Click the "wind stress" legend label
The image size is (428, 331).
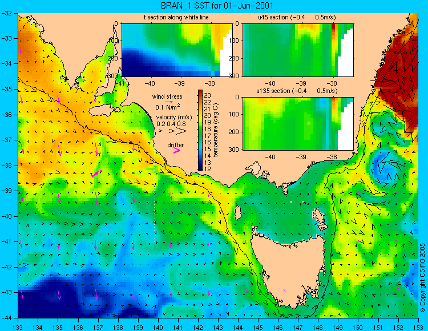167,96
